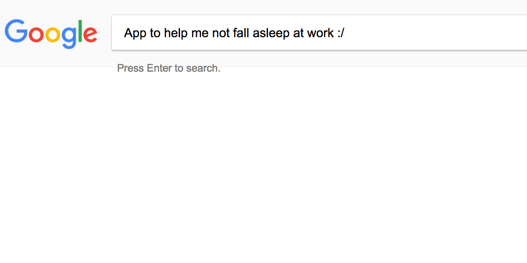Viewport: 527px width, 263px height.
Task: Place cursor on word "help" in query
Action: tap(175, 34)
